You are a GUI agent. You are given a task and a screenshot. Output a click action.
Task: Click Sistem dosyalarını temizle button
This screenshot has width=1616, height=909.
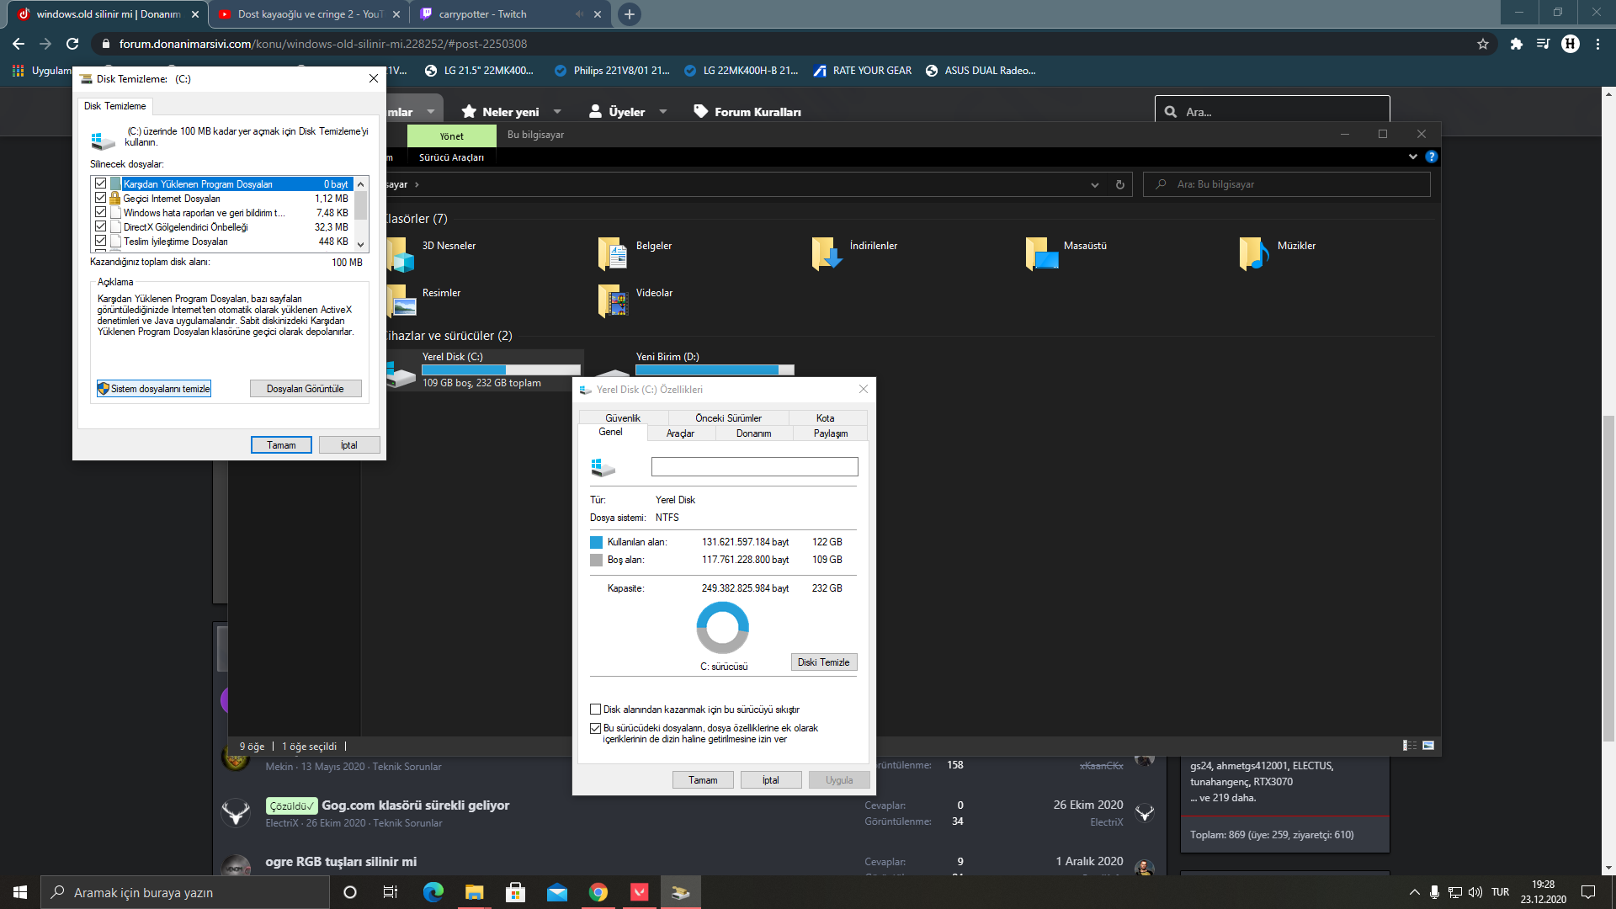click(153, 389)
